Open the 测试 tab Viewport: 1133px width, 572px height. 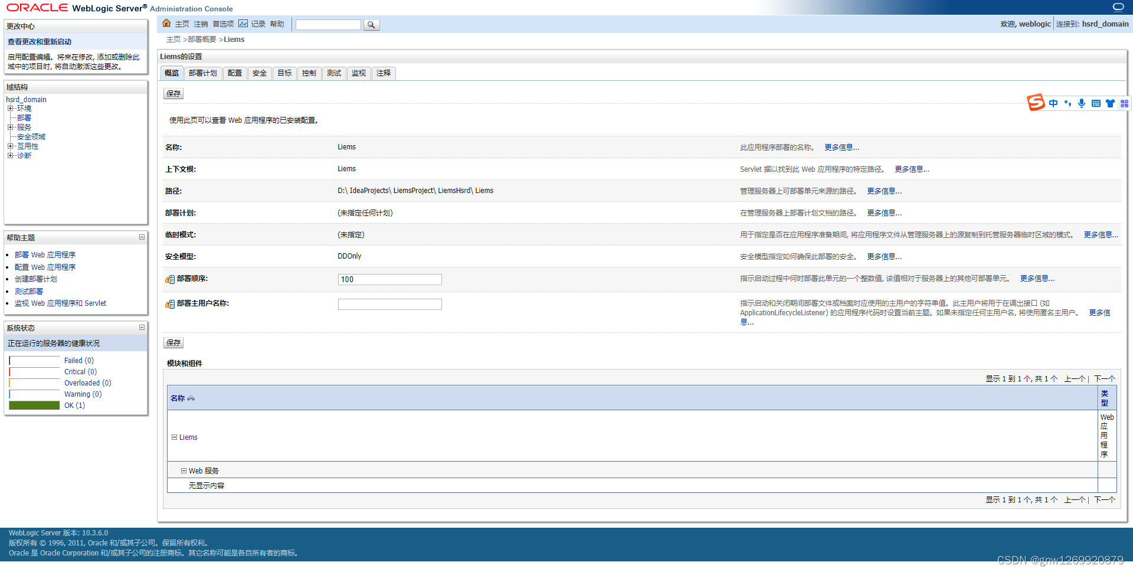pos(334,73)
